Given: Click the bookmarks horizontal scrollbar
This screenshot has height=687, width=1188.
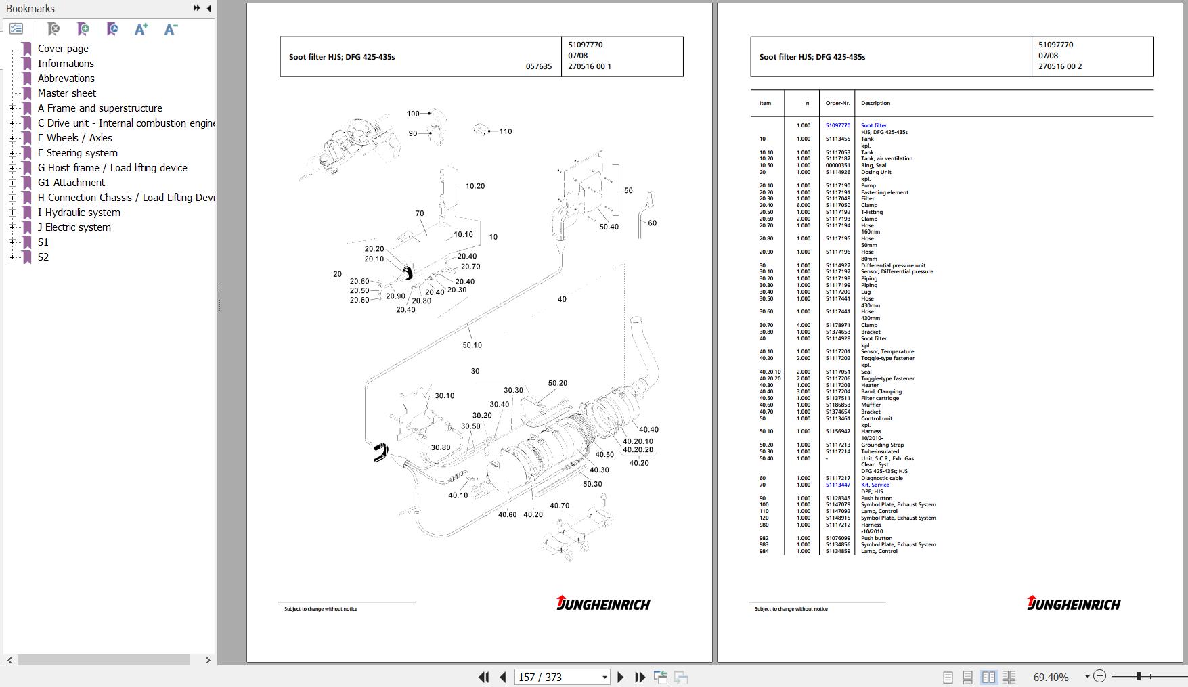Looking at the screenshot, I should pos(103,660).
